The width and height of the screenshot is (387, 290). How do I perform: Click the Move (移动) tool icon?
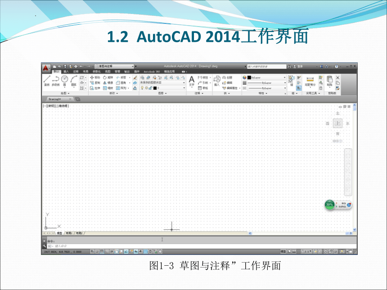click(x=92, y=77)
